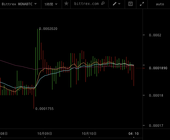The image size is (170, 140).
Task: Click the 04:10 time marker
Action: coord(134,134)
